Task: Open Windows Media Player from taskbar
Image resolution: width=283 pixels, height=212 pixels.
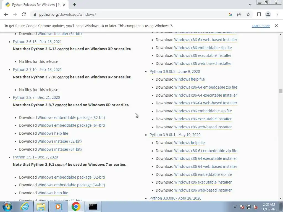Action: click(58, 206)
